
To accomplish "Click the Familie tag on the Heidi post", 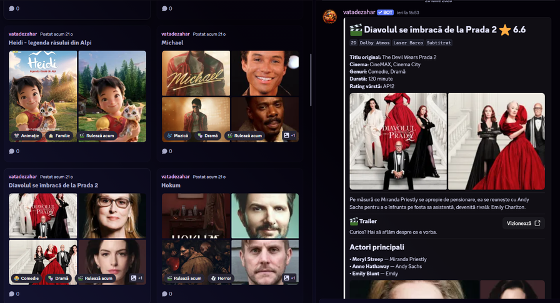I will point(59,136).
